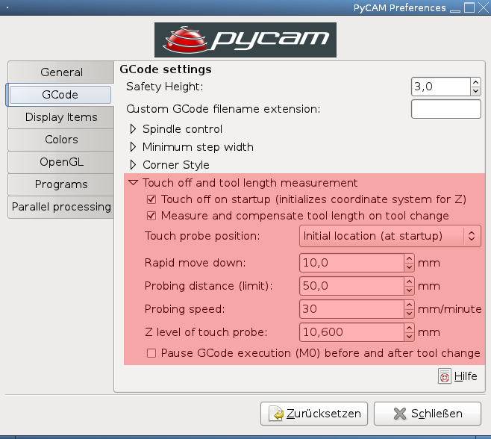Click the Custom GCode filename extension field
Image resolution: width=491 pixels, height=439 pixels.
(445, 109)
